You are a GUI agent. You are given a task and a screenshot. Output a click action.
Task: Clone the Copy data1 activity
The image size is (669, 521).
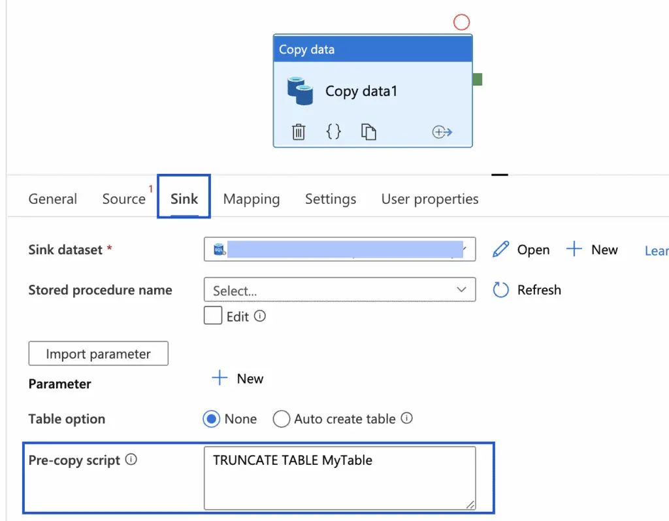click(368, 131)
